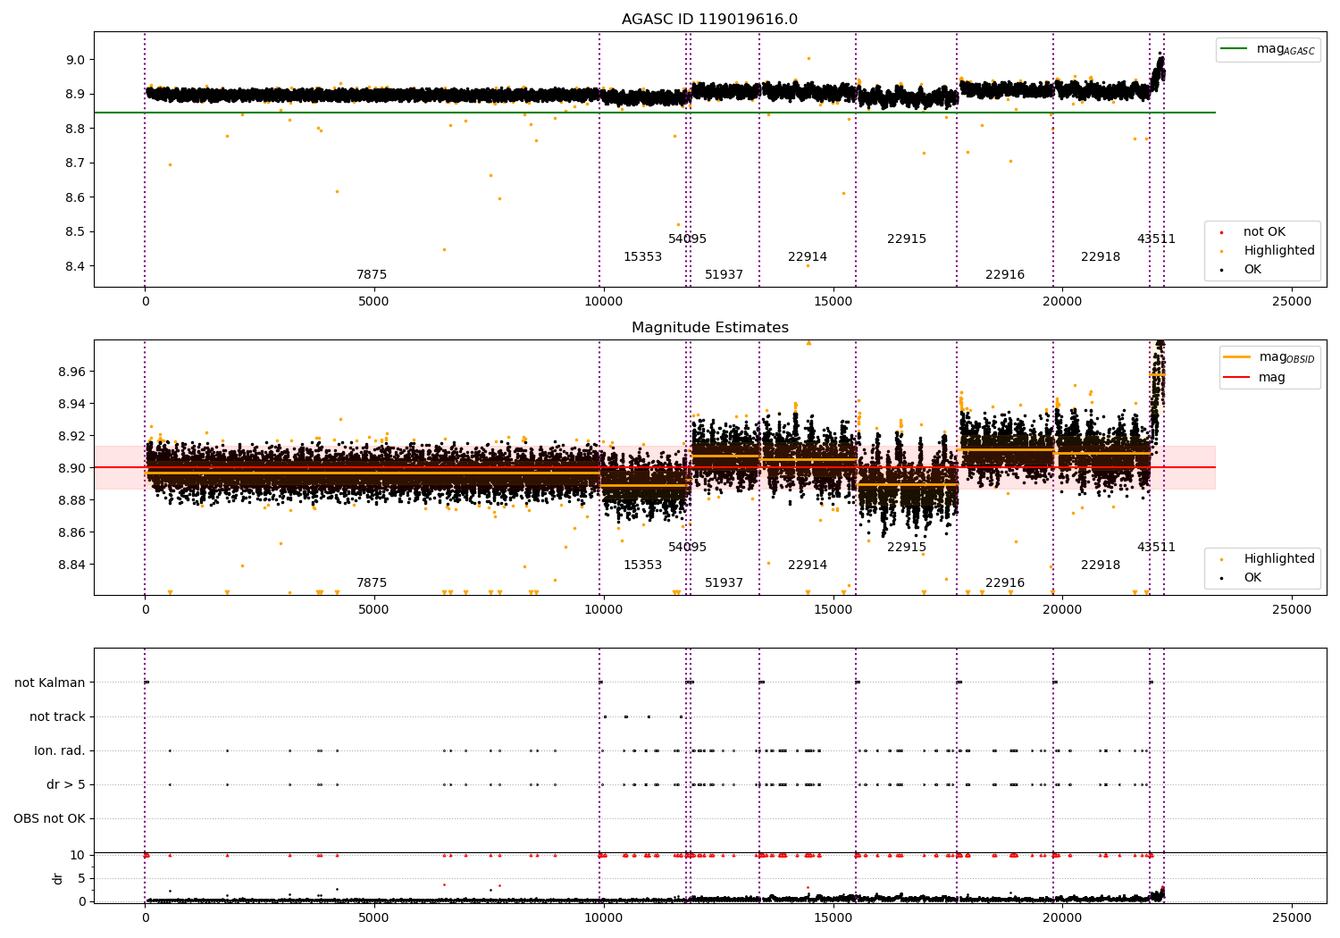Click OBSID label 51937 in the top plot
Image resolution: width=1340 pixels, height=938 pixels.
coord(724,275)
